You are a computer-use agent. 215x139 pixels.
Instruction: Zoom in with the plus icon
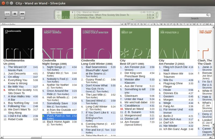(x=213, y=128)
